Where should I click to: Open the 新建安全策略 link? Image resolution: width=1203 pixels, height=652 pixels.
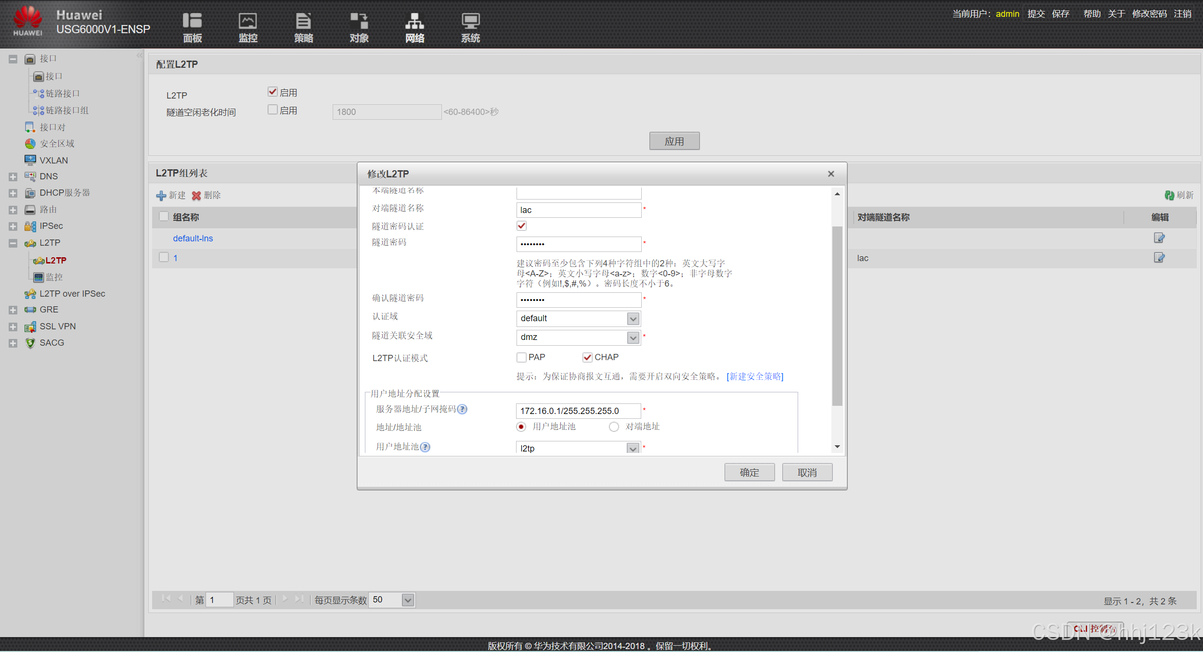click(x=755, y=376)
